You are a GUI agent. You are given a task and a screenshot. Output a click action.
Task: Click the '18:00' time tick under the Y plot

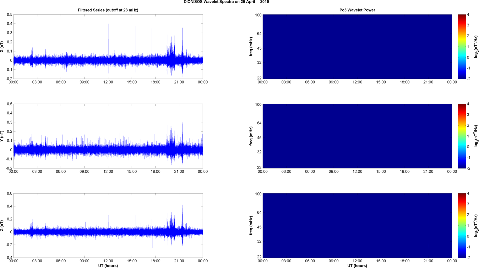point(155,172)
